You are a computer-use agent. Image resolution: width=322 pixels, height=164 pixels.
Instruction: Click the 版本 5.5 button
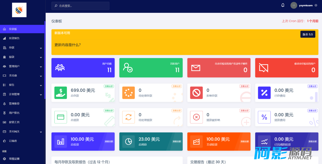tap(308, 34)
